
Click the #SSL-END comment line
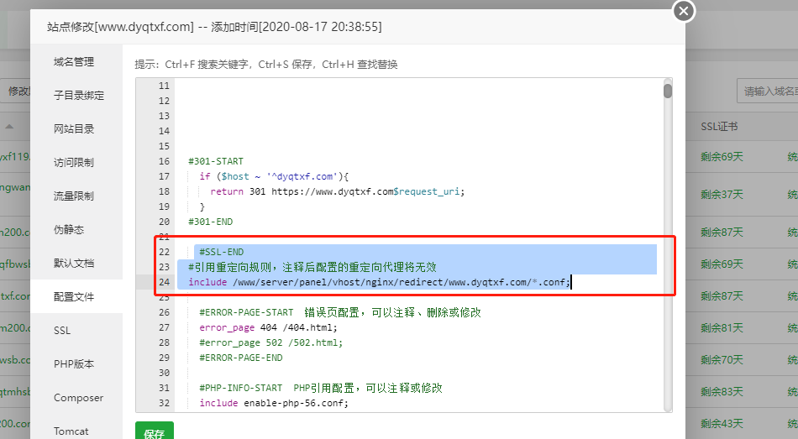[x=222, y=252]
